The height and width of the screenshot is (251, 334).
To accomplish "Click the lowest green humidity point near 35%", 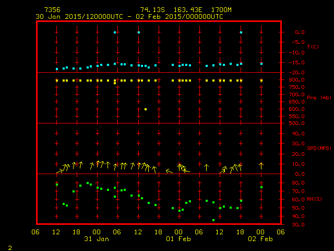I will pyautogui.click(x=213, y=220).
